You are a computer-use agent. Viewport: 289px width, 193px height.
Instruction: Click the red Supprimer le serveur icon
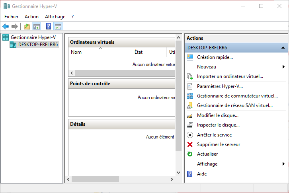(x=190, y=144)
